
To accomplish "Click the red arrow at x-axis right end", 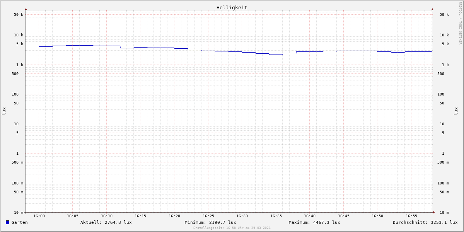I will 434,212.
